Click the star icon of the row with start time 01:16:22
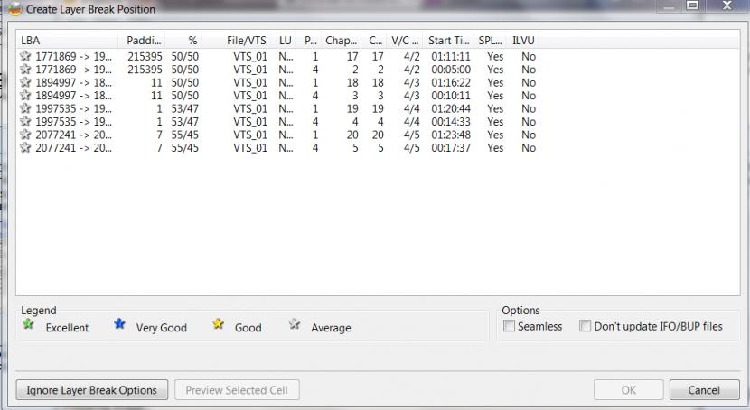 pos(25,83)
